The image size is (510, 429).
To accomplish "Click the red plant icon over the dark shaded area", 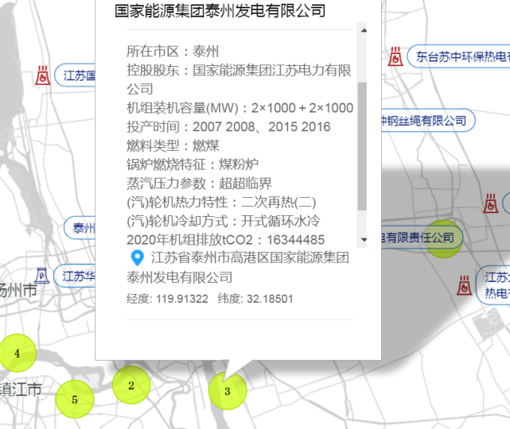I will pos(490,203).
